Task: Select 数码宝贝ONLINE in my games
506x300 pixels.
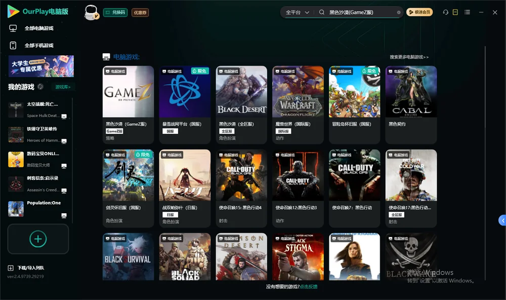Action: coord(38,159)
